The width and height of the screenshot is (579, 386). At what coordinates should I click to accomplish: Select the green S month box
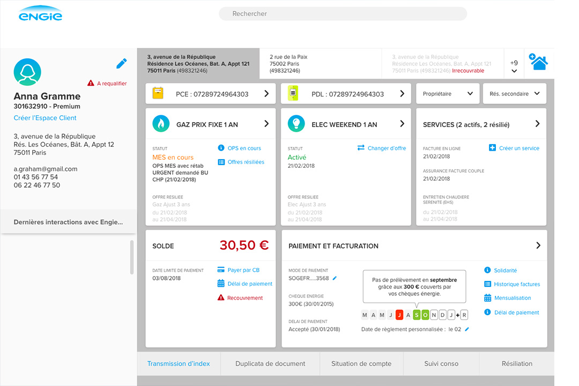417,315
